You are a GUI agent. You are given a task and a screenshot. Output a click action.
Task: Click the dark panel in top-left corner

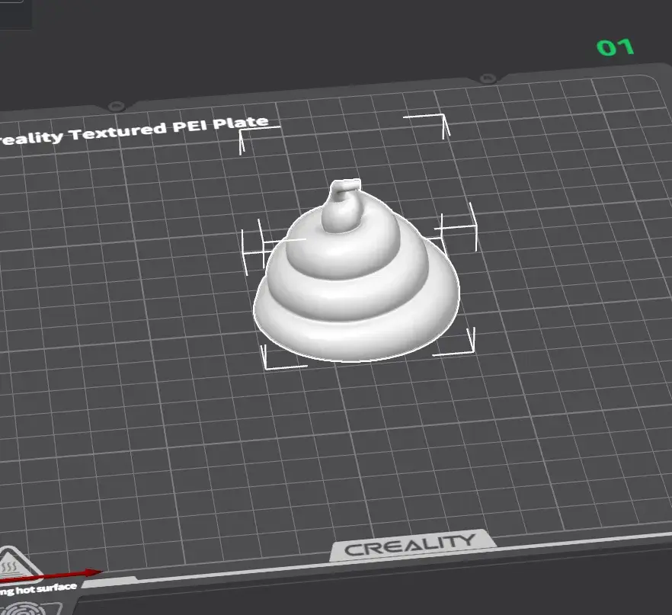(x=15, y=14)
